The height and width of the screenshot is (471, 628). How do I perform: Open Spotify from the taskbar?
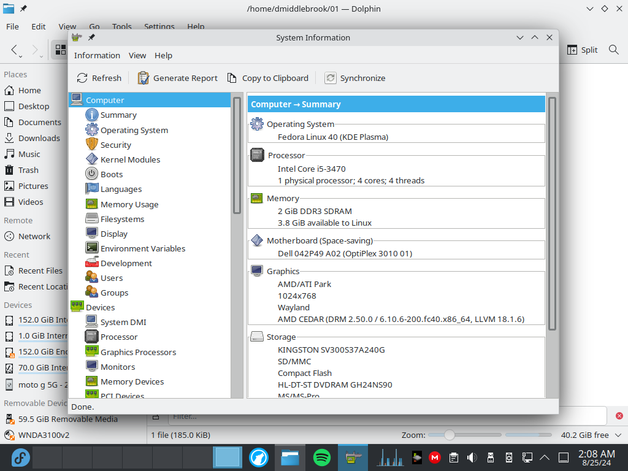(321, 458)
